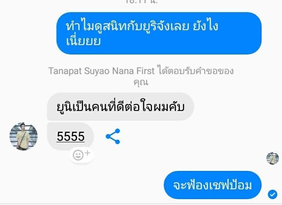Tap the small seen-receipt avatar on the right
Screen dimensions: 282x205
(x=273, y=158)
